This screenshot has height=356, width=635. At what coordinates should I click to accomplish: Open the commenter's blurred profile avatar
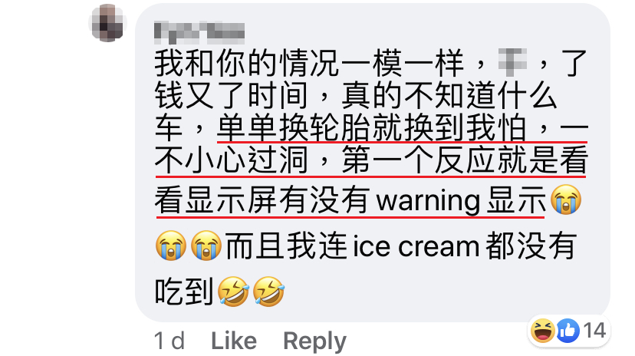107,23
